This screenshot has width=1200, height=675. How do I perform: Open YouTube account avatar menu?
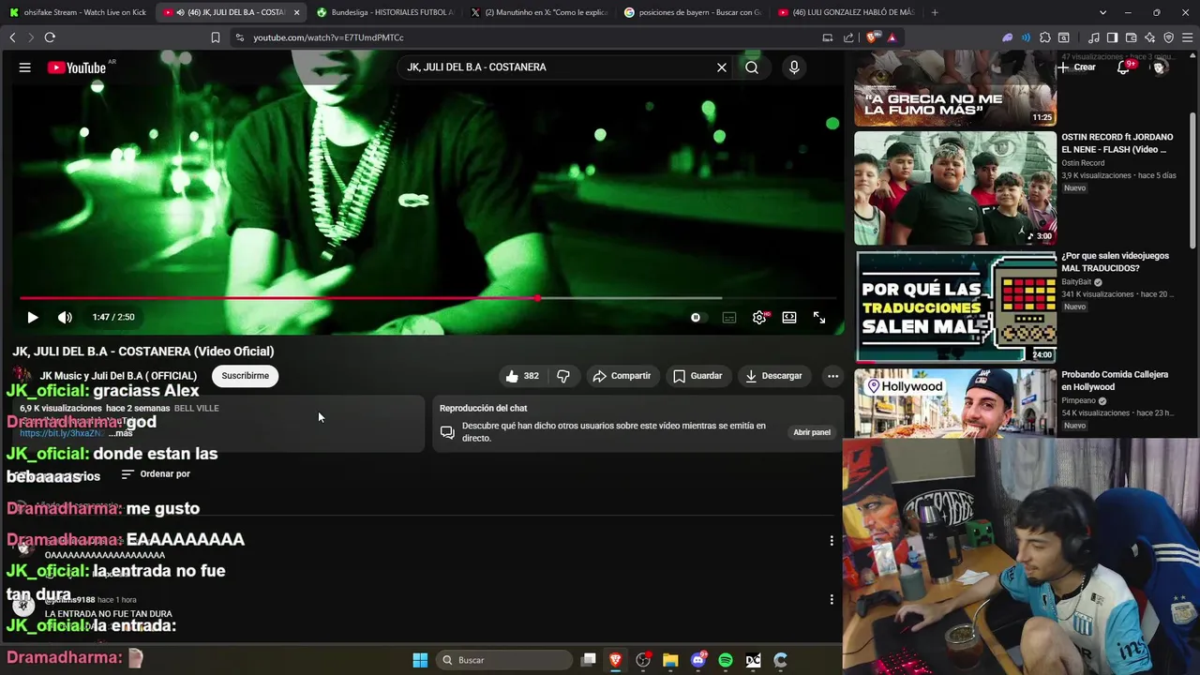pyautogui.click(x=1160, y=67)
